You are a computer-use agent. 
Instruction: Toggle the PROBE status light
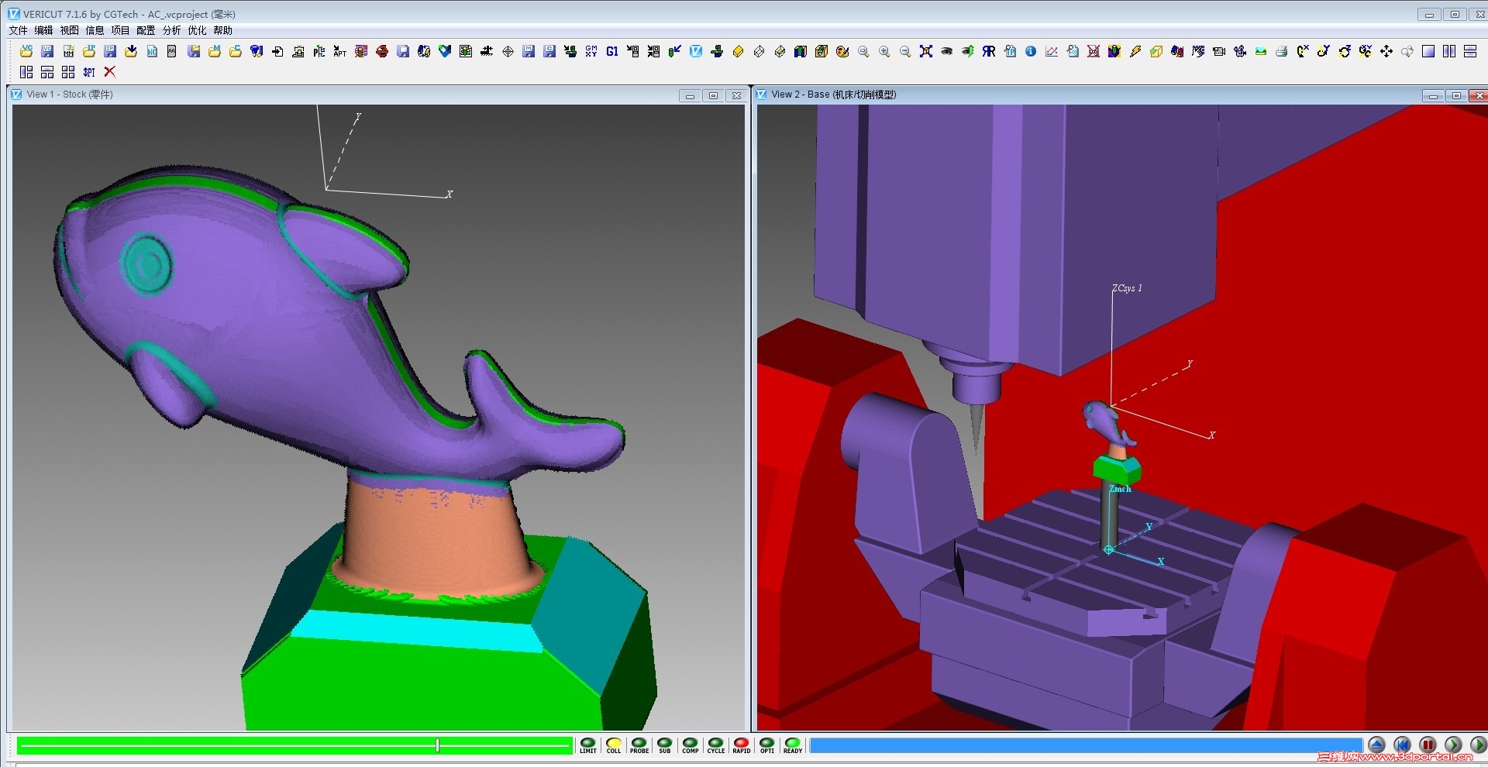(x=639, y=745)
